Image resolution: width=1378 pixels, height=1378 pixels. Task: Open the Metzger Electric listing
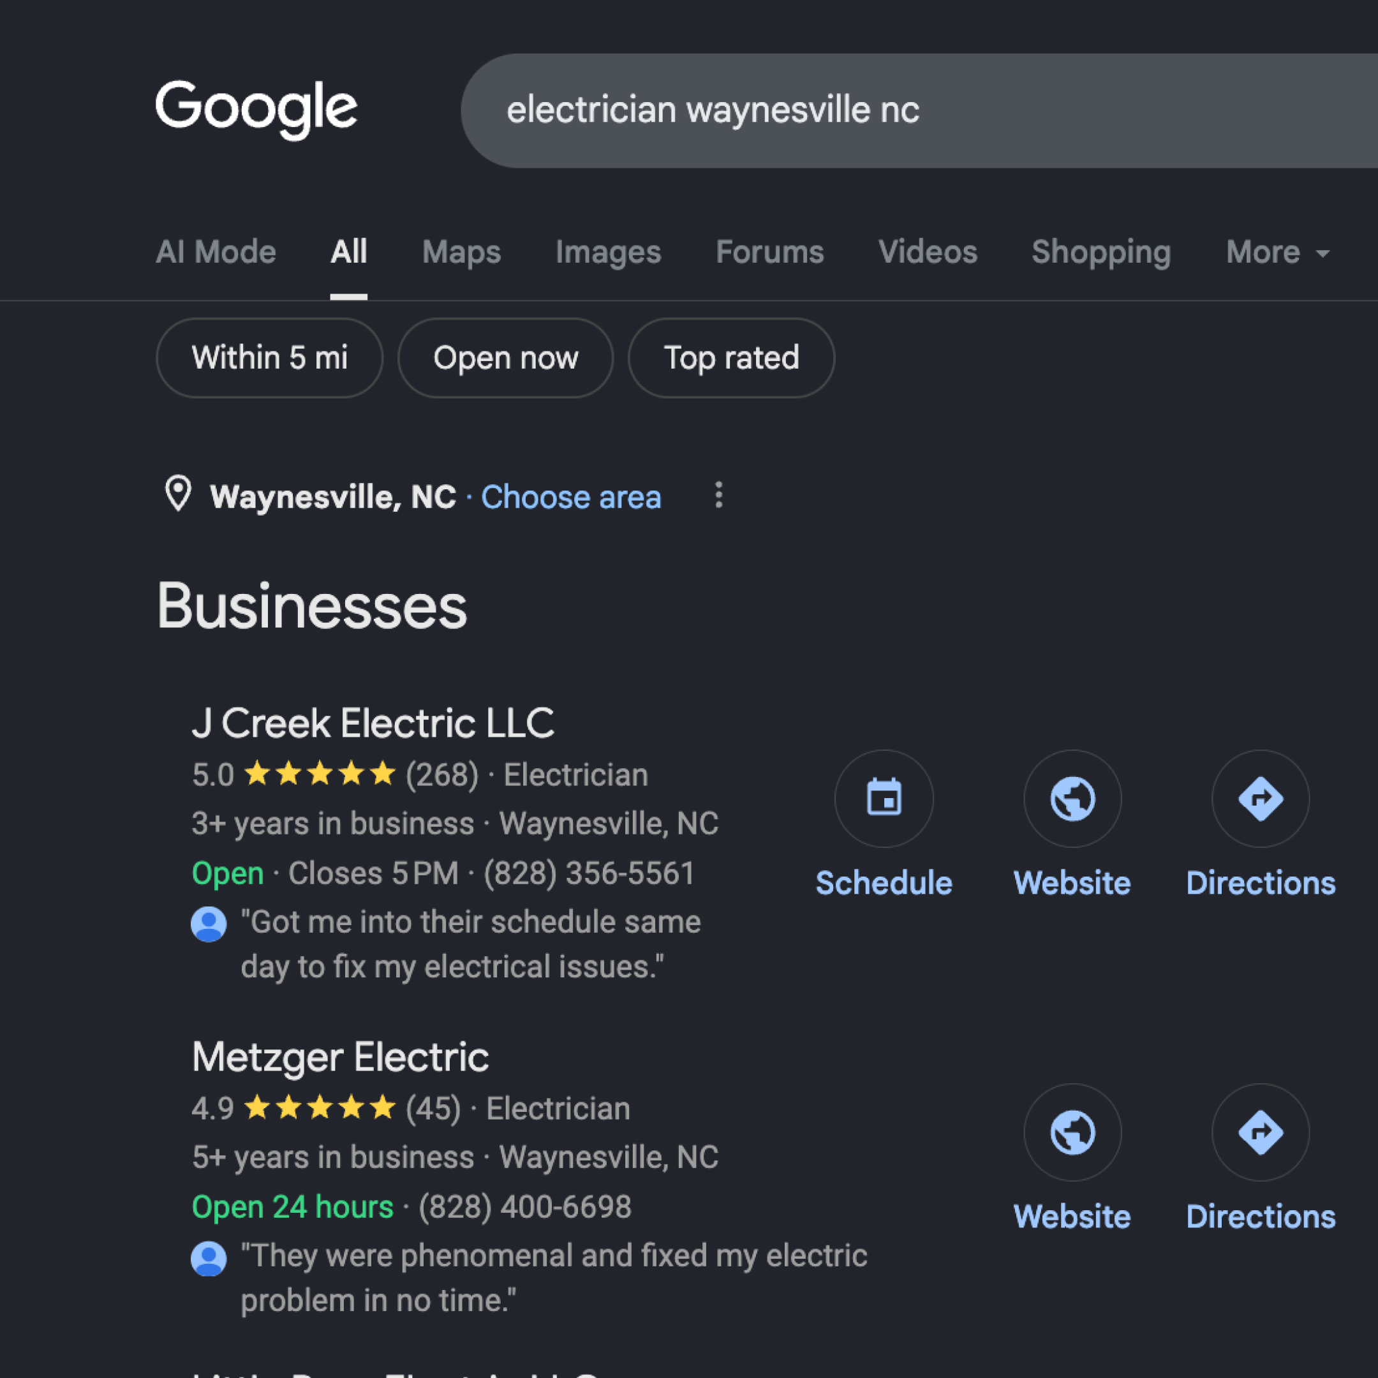coord(340,1056)
